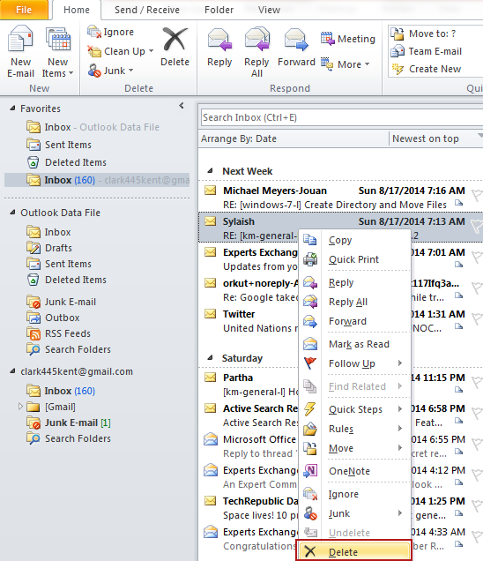Click the Ignore conversation ribbon button
This screenshot has height=561, width=483.
[111, 32]
